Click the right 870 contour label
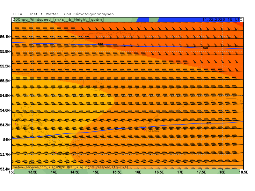 pos(205,48)
